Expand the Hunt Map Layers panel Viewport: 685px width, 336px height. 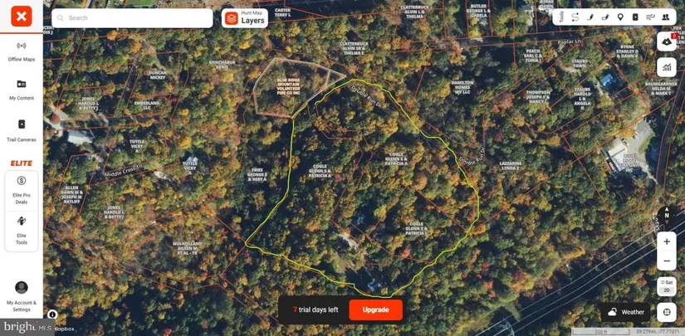(245, 18)
